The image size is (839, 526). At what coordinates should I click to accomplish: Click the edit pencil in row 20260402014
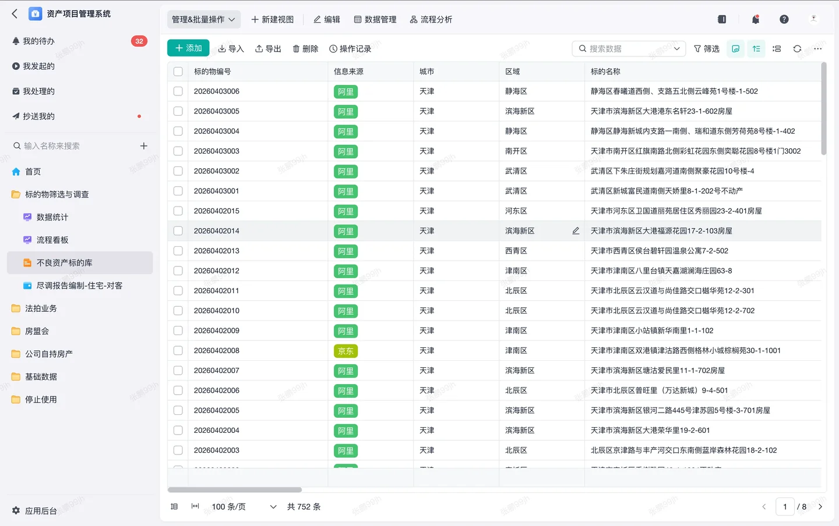point(576,231)
